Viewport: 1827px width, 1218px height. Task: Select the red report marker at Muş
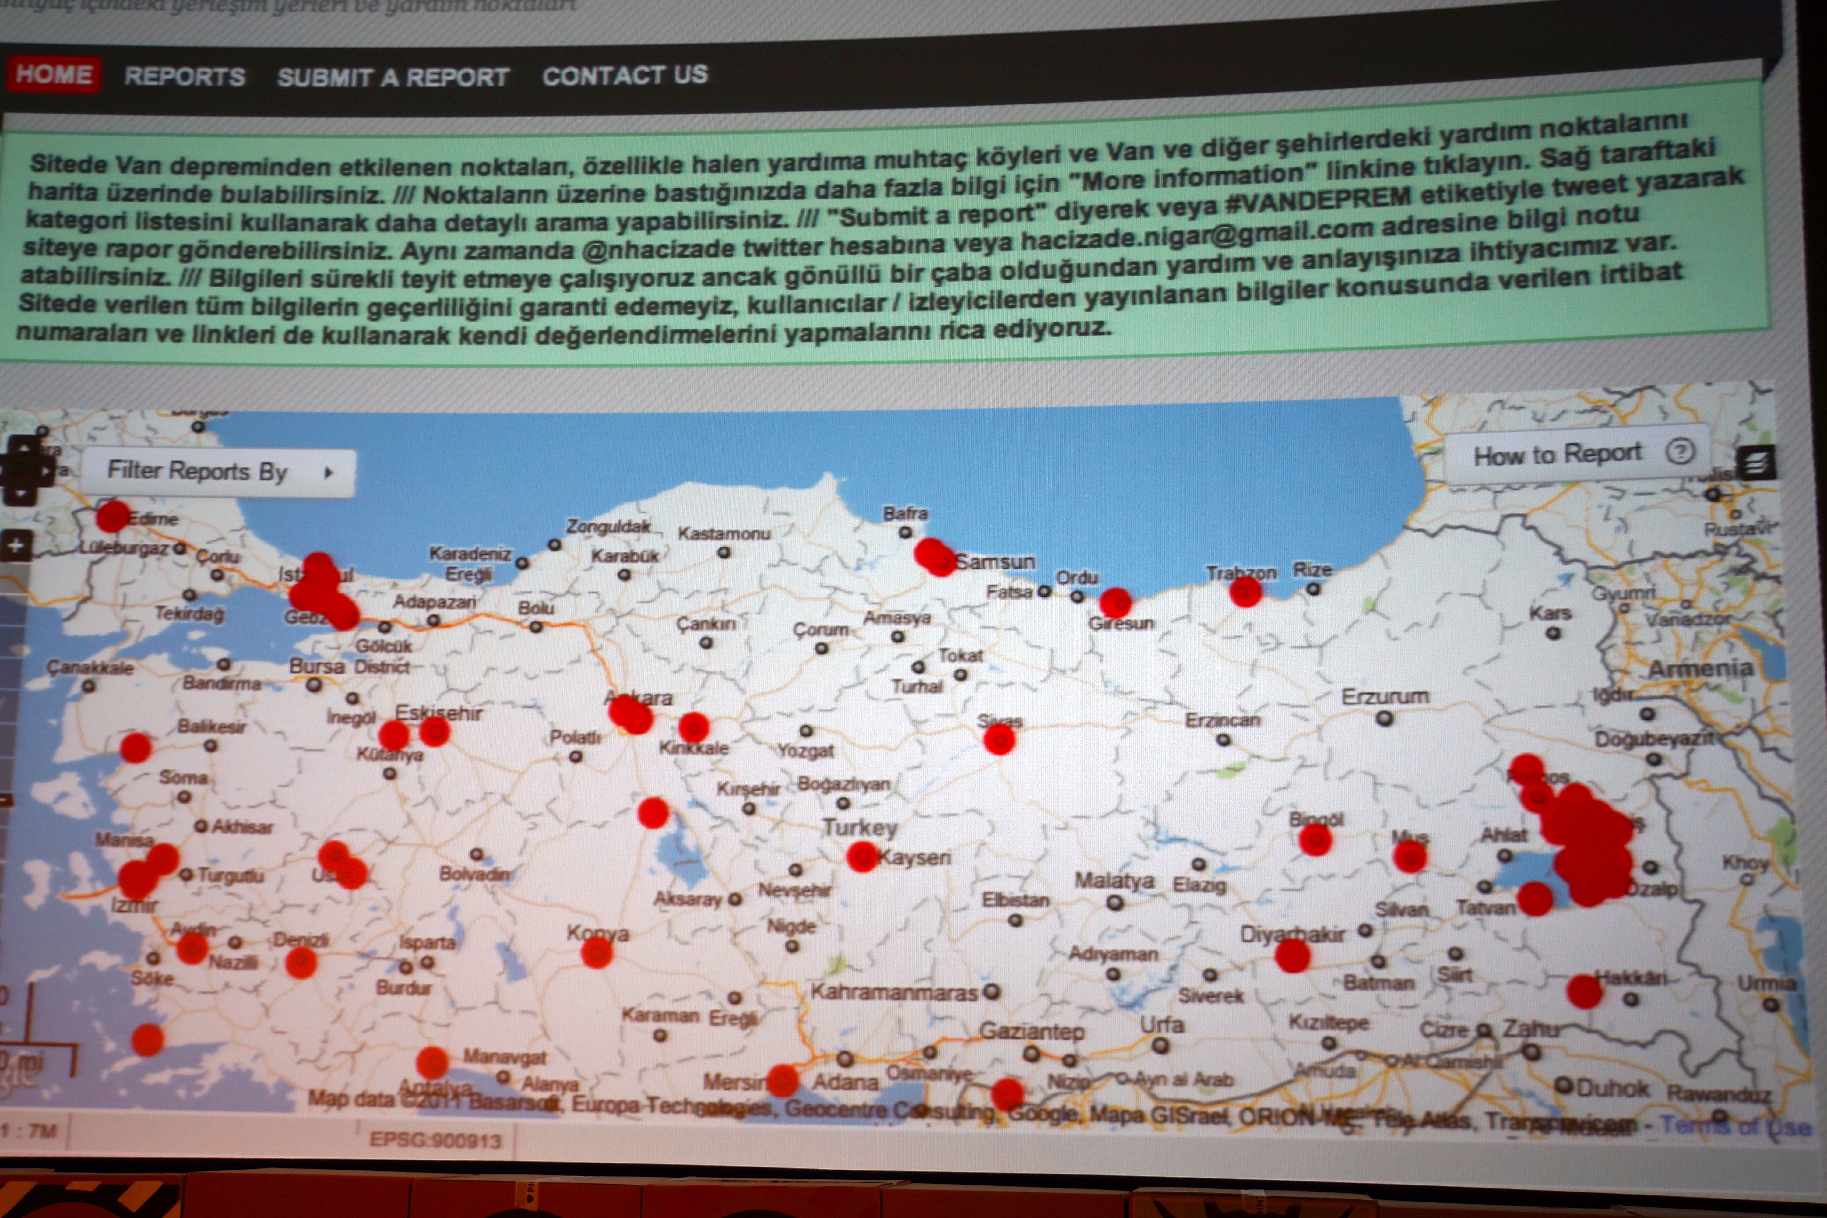coord(1410,857)
